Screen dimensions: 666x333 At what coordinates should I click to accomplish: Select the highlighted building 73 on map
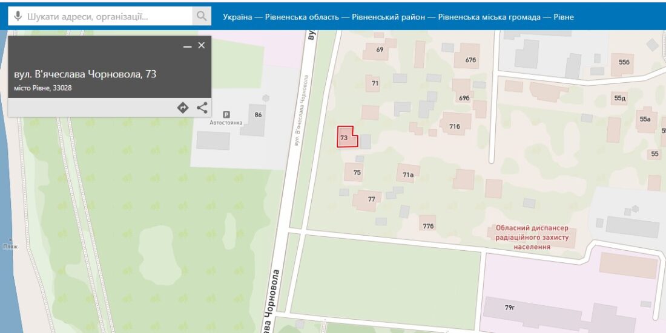pyautogui.click(x=345, y=138)
